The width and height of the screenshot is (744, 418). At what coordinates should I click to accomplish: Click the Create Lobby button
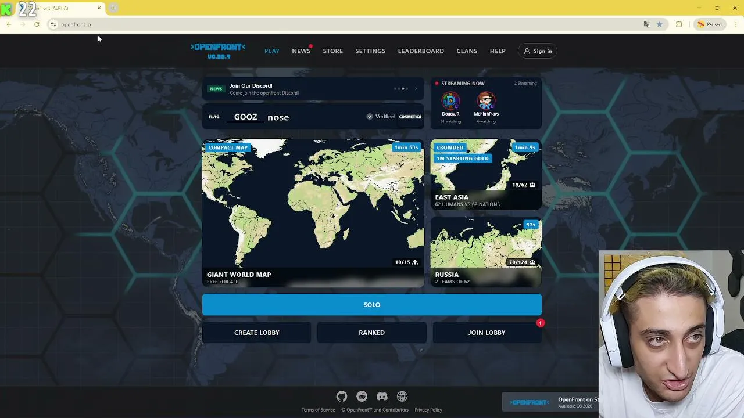pyautogui.click(x=257, y=333)
